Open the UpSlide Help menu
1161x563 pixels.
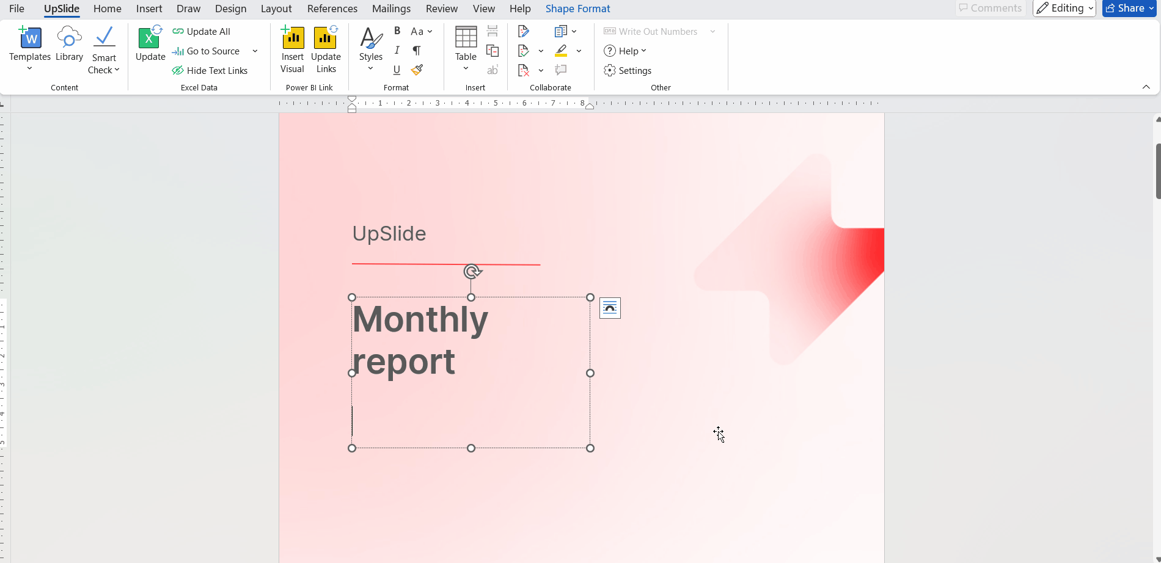625,51
